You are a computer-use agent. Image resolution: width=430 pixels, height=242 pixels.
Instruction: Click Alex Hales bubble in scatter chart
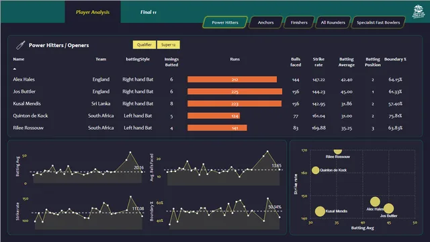tap(375, 202)
